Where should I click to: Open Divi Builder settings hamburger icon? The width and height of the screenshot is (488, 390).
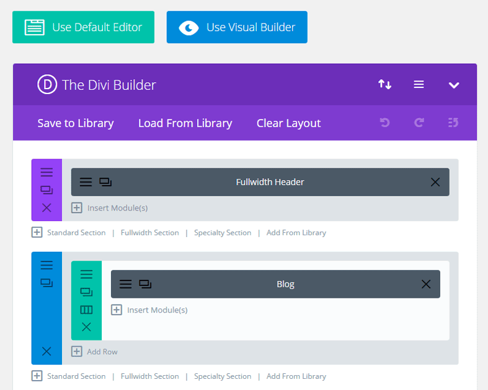click(x=419, y=84)
